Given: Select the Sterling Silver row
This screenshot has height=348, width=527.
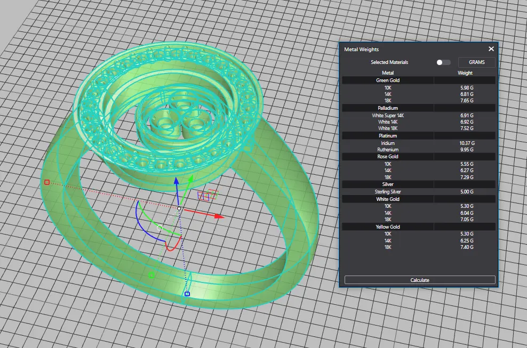Looking at the screenshot, I should 388,192.
